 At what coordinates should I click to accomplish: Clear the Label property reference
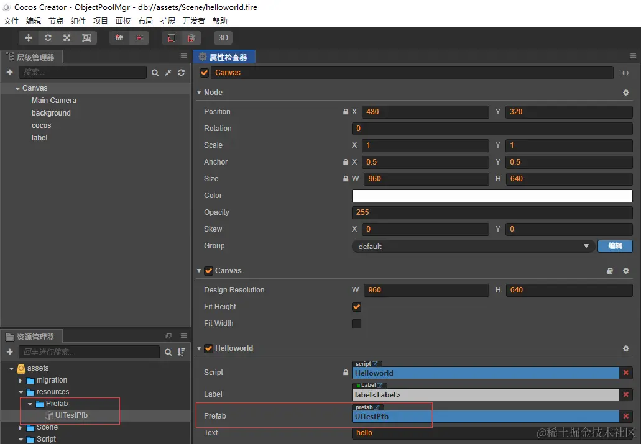[626, 394]
